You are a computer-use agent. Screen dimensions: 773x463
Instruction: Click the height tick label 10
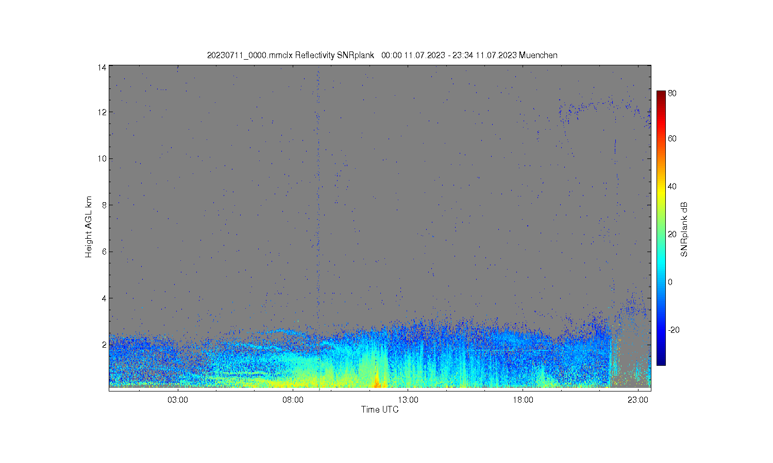click(102, 158)
